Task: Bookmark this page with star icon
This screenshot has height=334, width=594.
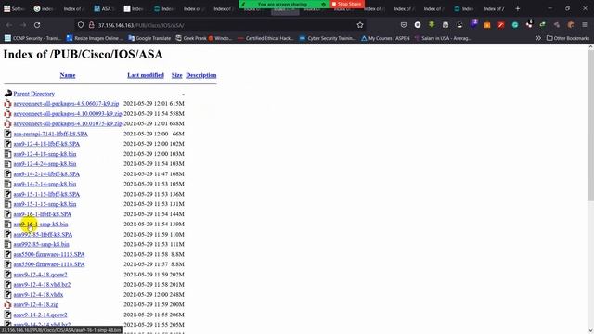Action: (360, 25)
